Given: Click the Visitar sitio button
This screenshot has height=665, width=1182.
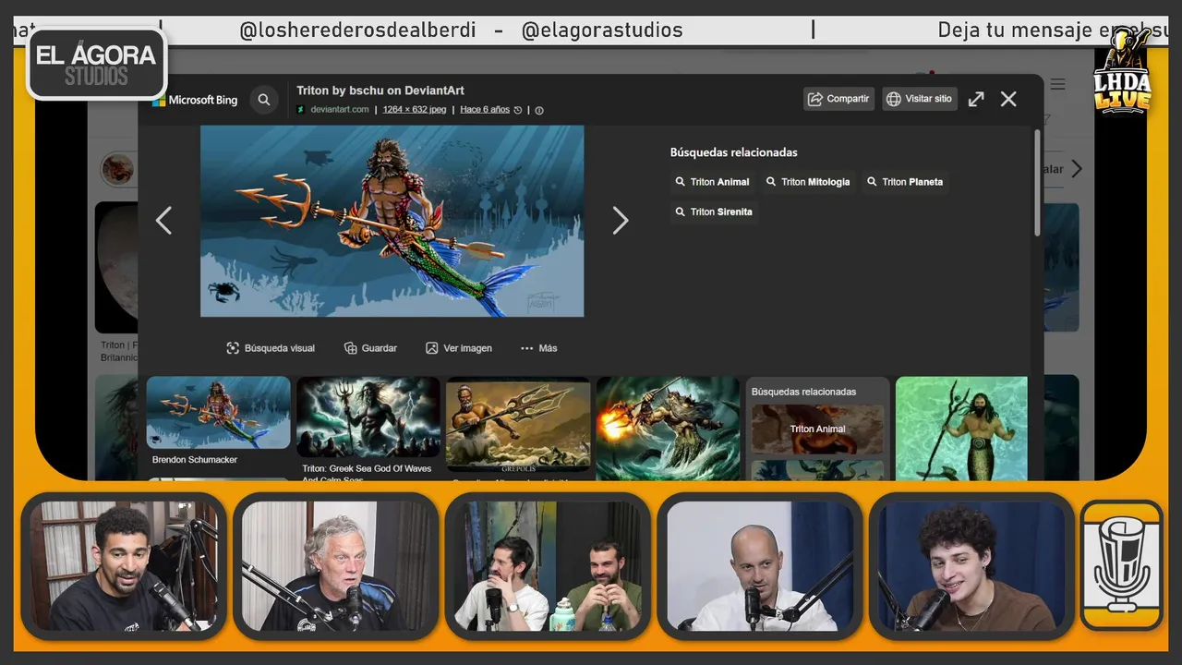Looking at the screenshot, I should [920, 99].
